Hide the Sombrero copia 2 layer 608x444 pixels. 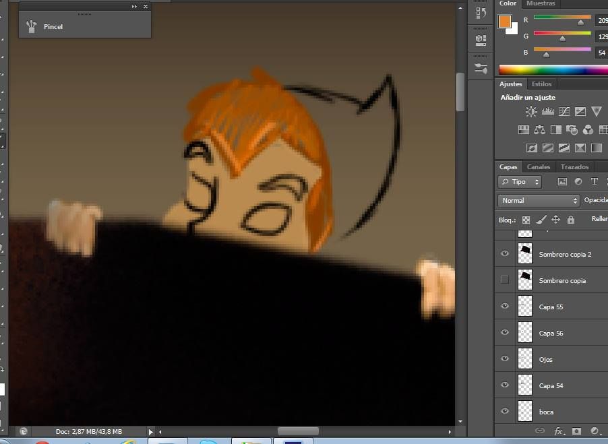[504, 253]
